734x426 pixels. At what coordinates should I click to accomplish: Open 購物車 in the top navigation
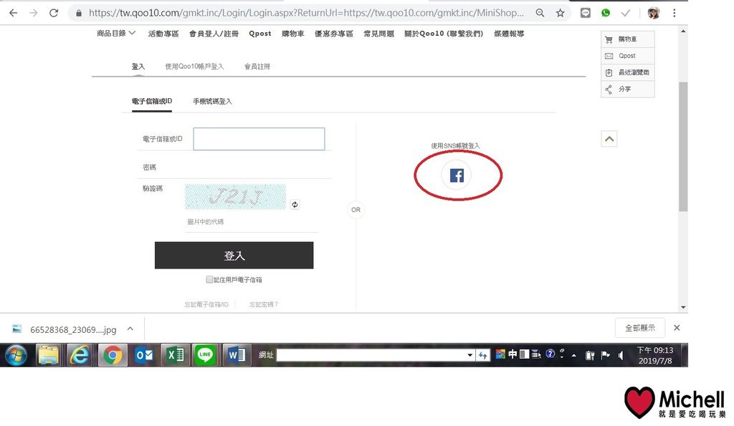tap(293, 34)
